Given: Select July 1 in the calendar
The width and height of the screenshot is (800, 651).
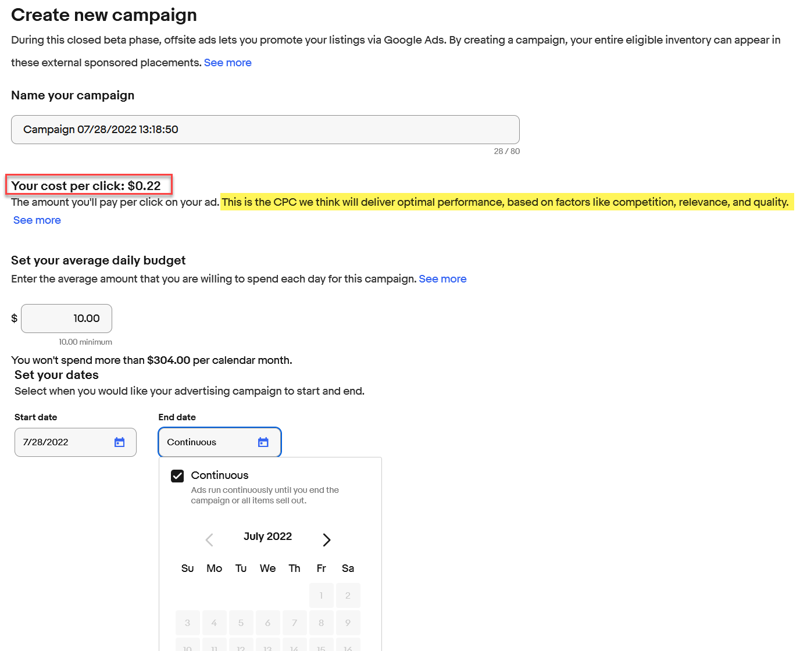Looking at the screenshot, I should click(x=322, y=595).
